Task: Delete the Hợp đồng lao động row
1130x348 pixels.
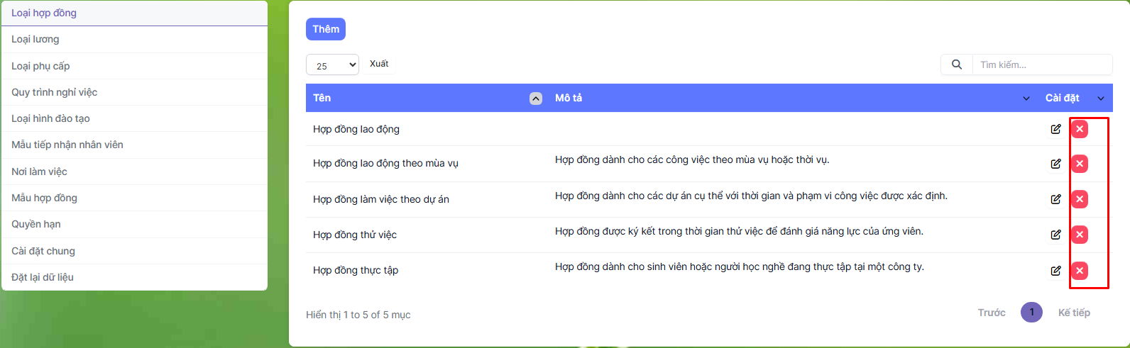Action: (1080, 129)
